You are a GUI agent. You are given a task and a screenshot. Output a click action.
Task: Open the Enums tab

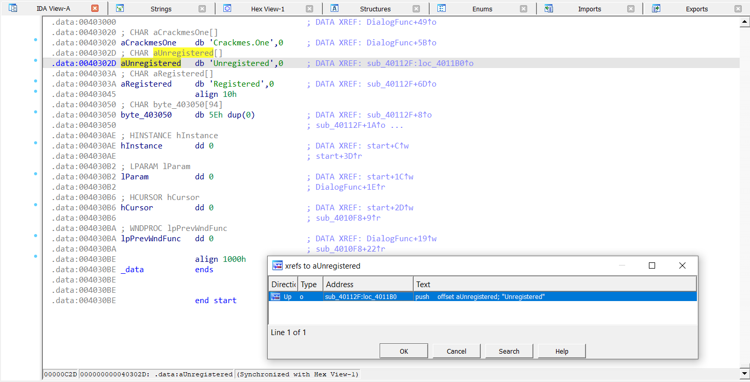[x=482, y=9]
